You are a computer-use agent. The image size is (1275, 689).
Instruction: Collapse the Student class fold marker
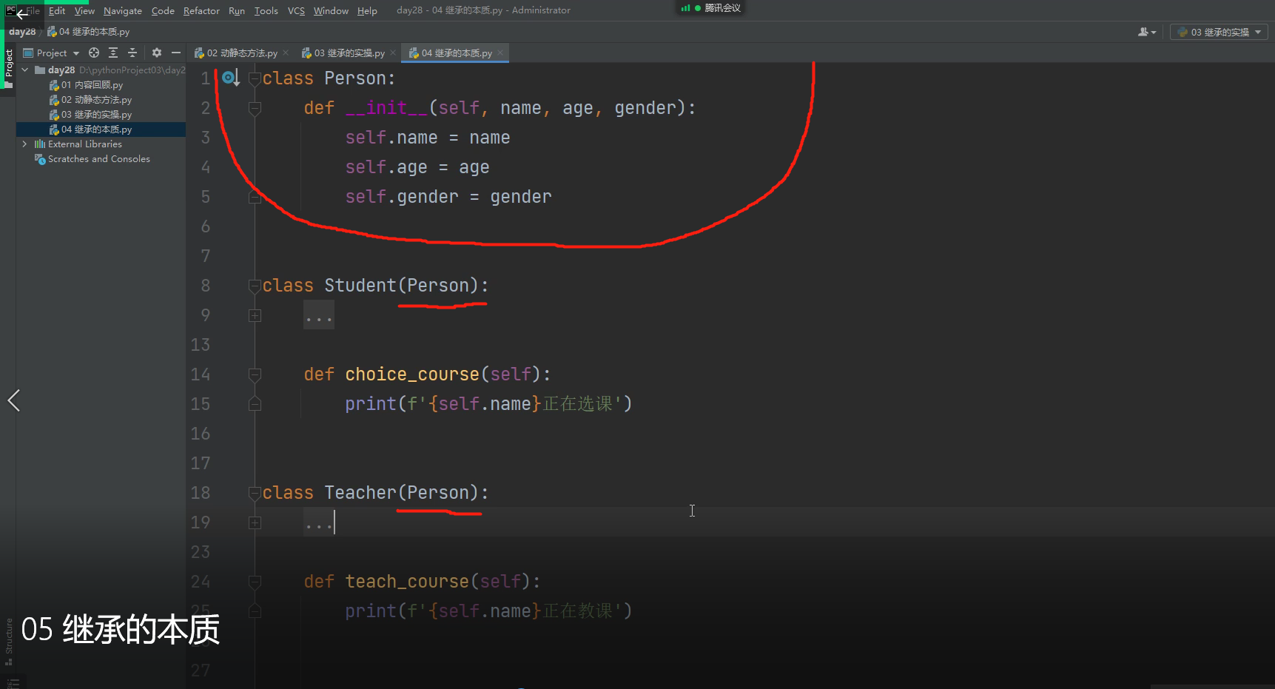(x=255, y=286)
